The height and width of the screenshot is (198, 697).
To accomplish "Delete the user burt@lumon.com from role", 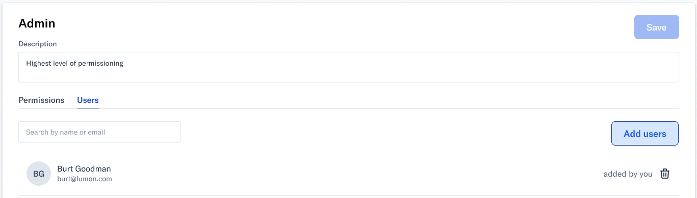I will coord(665,174).
